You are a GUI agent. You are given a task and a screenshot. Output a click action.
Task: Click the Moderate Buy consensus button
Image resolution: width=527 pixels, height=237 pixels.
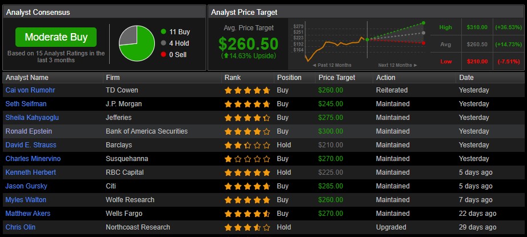56,37
